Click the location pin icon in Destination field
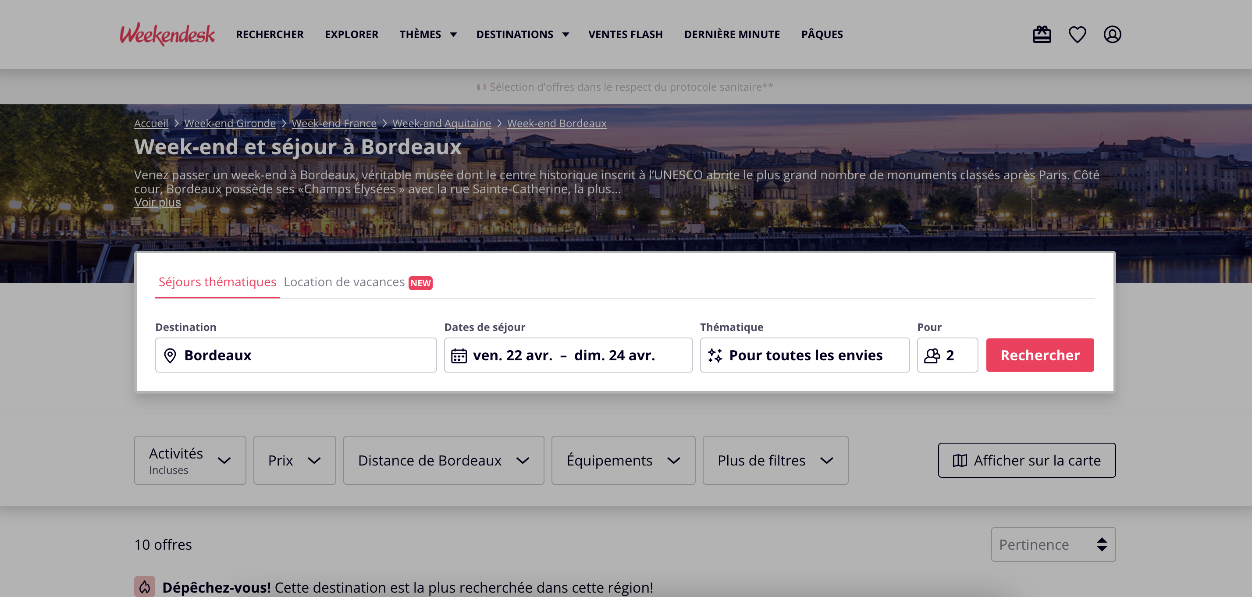Viewport: 1252px width, 597px height. [170, 355]
